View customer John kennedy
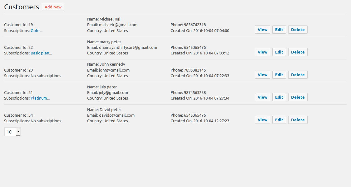This screenshot has height=187, width=351. coord(262,75)
